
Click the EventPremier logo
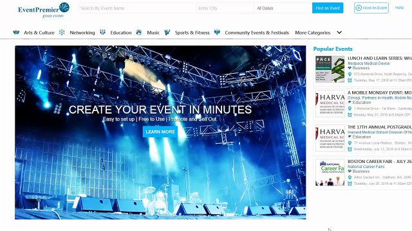tap(44, 10)
